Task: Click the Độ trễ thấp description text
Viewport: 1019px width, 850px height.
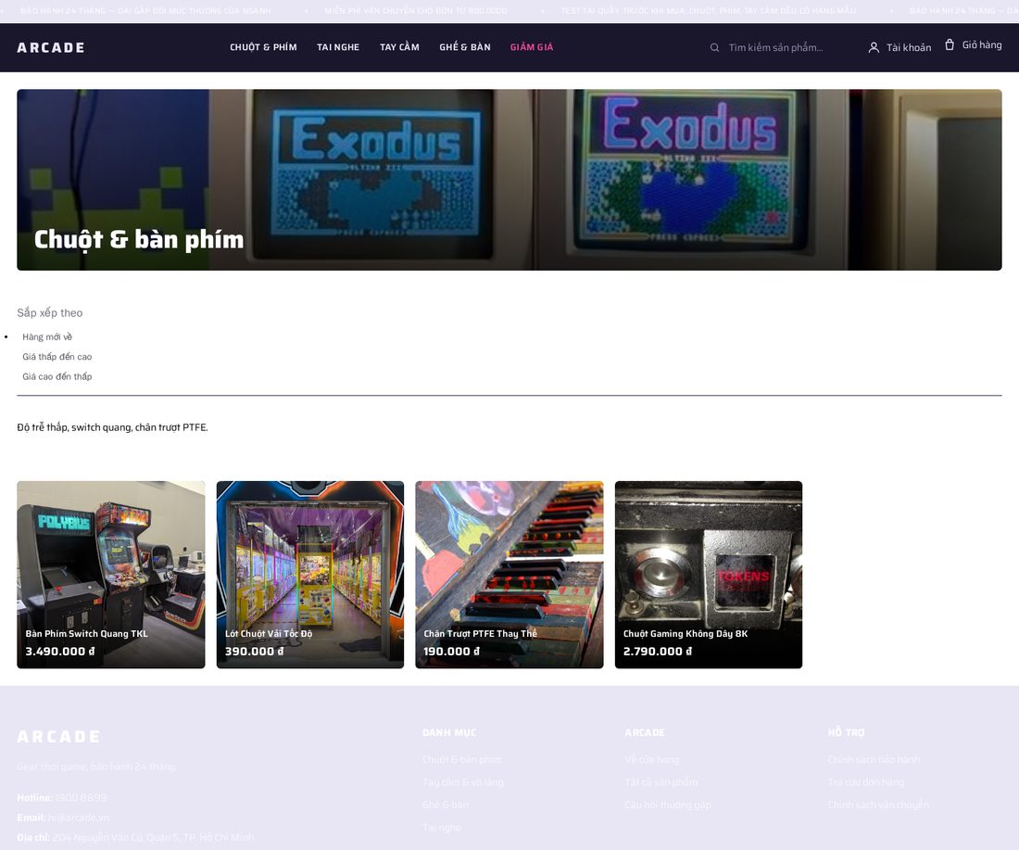Action: (112, 427)
